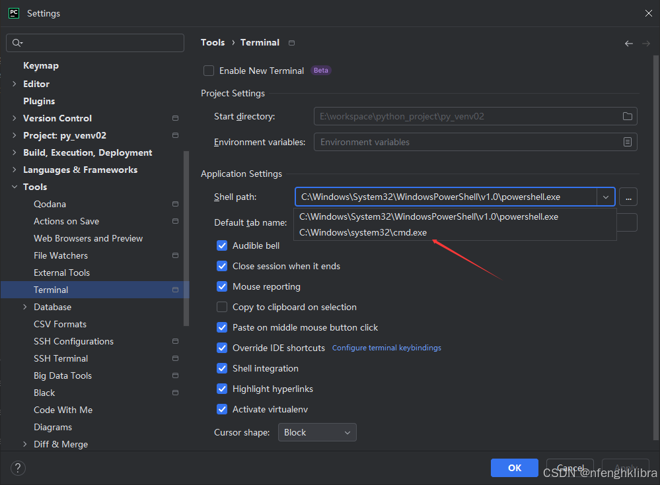This screenshot has height=485, width=660.
Task: Open Environment variables editor icon
Action: click(x=627, y=142)
